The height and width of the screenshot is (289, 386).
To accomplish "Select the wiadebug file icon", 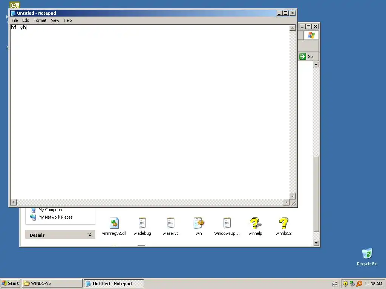I will [142, 223].
